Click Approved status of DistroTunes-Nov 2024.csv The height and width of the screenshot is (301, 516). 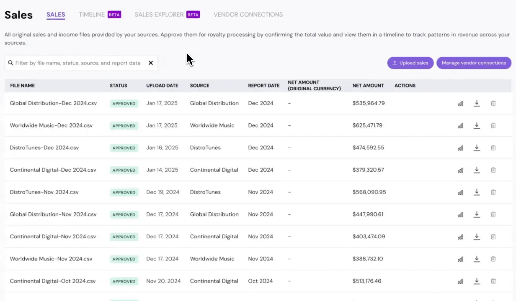coord(124,192)
